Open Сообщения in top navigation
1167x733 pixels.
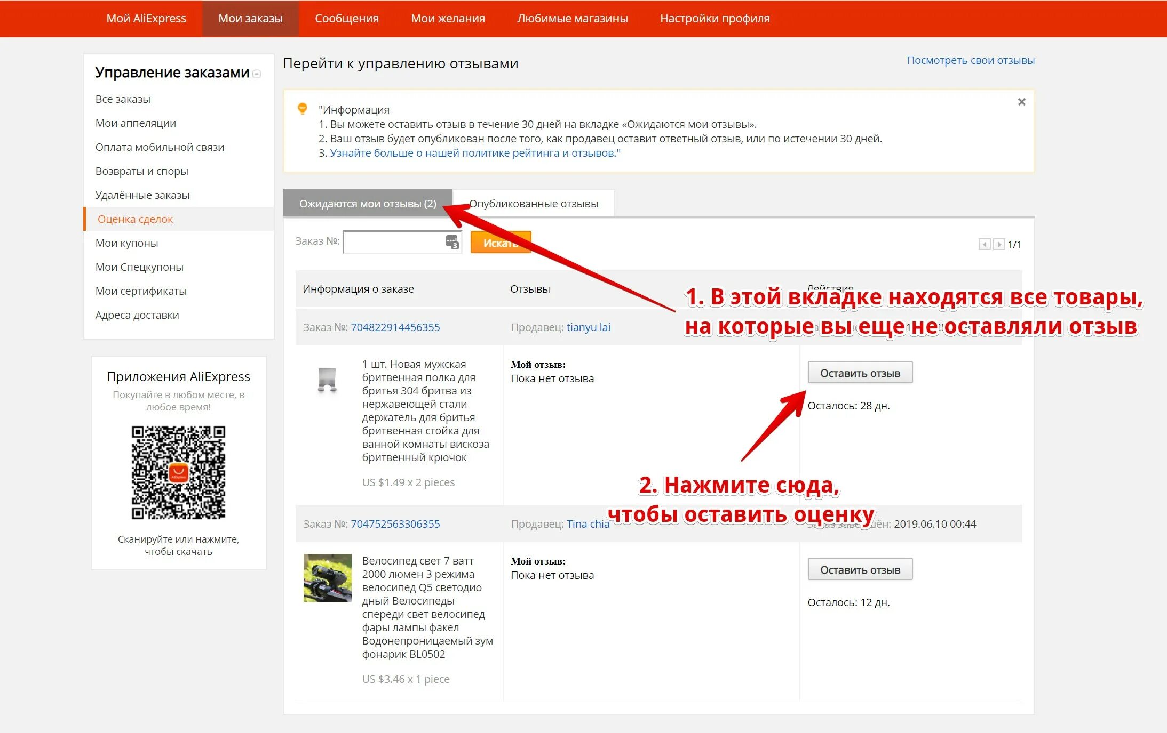click(347, 18)
